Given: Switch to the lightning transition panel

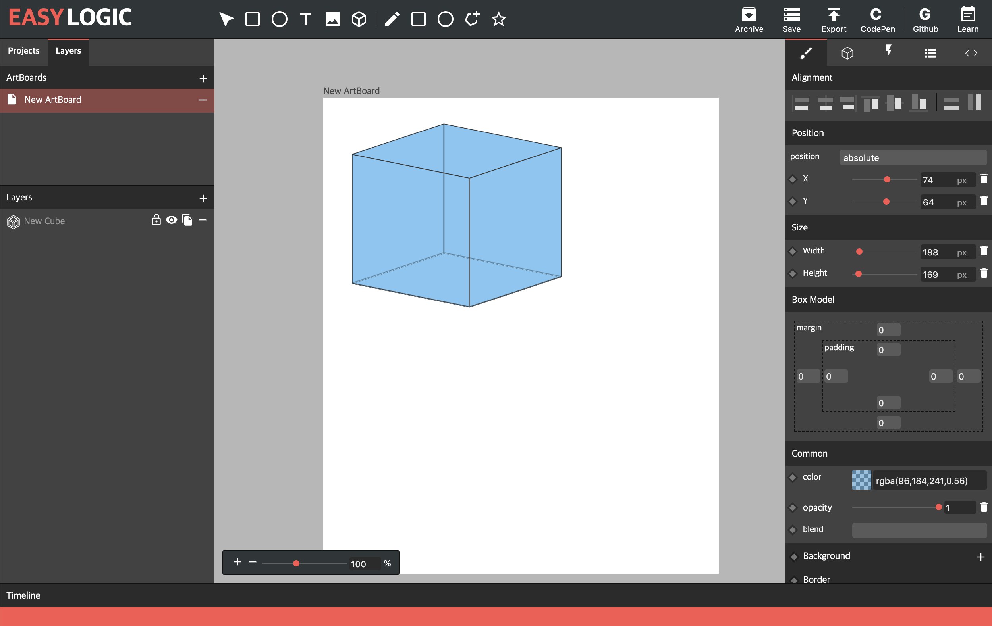Looking at the screenshot, I should (x=889, y=51).
